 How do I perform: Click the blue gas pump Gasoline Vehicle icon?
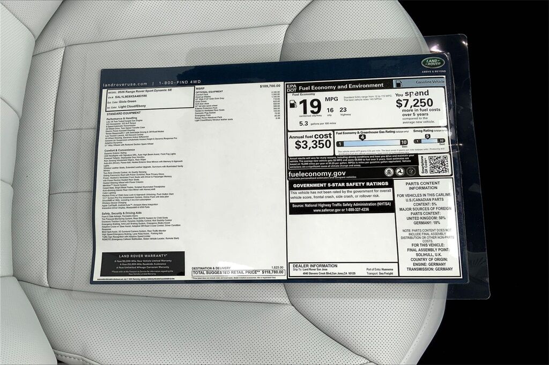pos(398,83)
